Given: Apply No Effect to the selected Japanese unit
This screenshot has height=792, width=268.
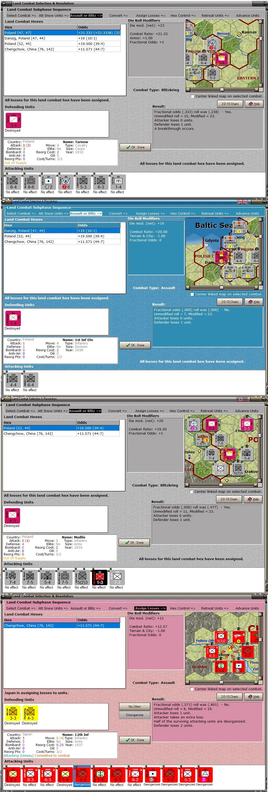Looking at the screenshot, I should (x=135, y=707).
